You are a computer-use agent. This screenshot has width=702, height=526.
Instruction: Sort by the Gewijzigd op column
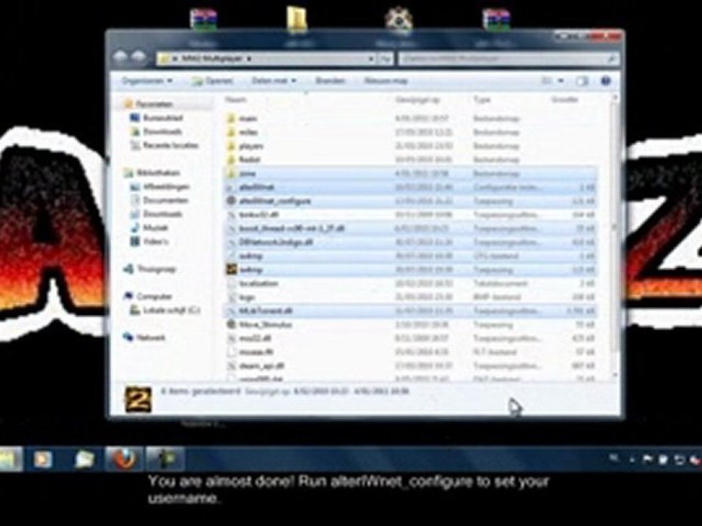click(418, 100)
